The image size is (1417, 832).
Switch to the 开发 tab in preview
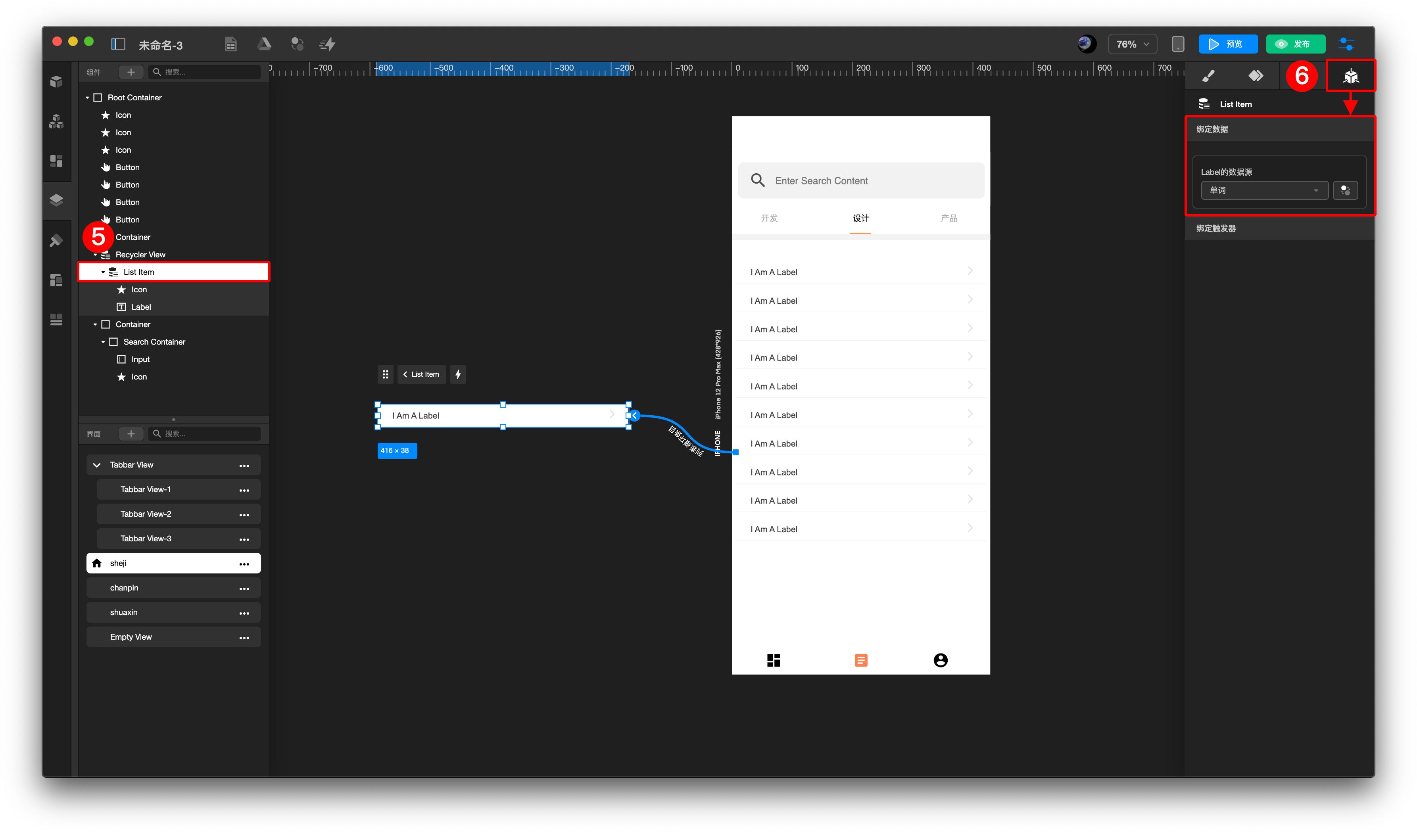coord(769,218)
